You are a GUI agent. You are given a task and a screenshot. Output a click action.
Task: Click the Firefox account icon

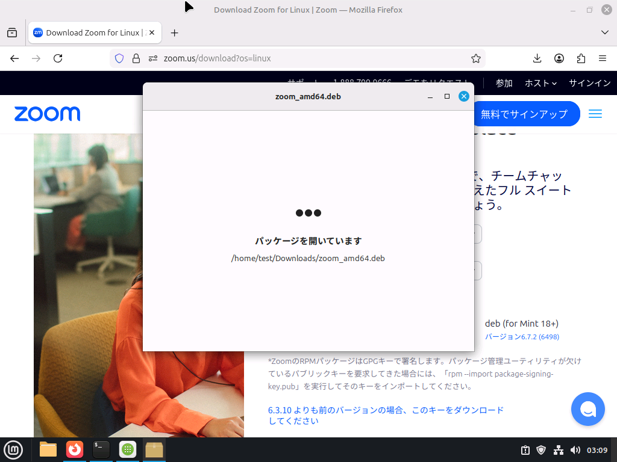point(559,58)
